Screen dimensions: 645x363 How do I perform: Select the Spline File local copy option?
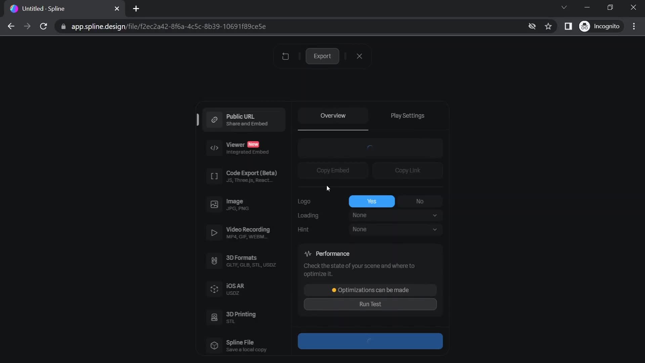tap(244, 346)
